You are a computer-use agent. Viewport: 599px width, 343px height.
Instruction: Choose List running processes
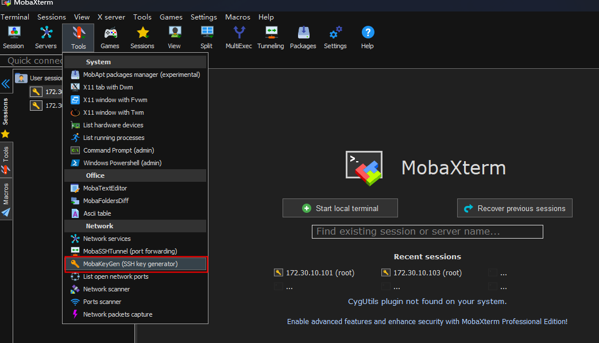point(135,138)
